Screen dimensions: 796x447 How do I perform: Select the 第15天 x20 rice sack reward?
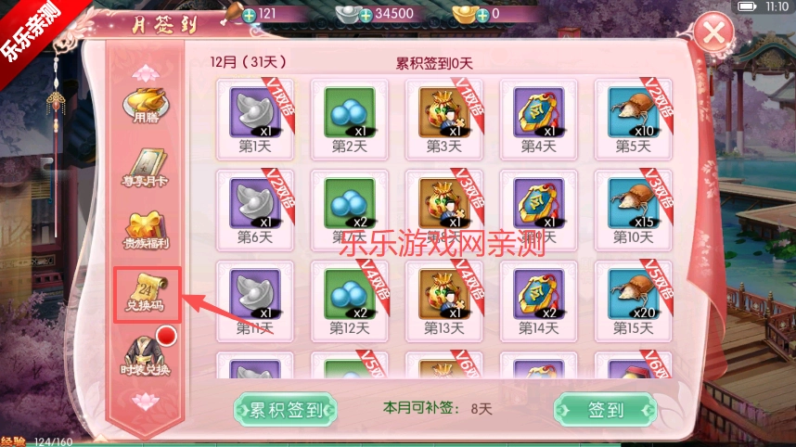633,300
